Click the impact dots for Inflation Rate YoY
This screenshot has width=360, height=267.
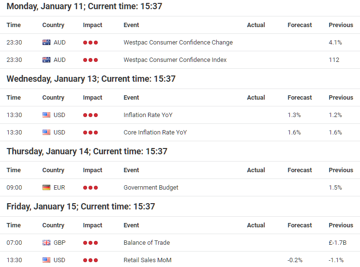pyautogui.click(x=90, y=115)
